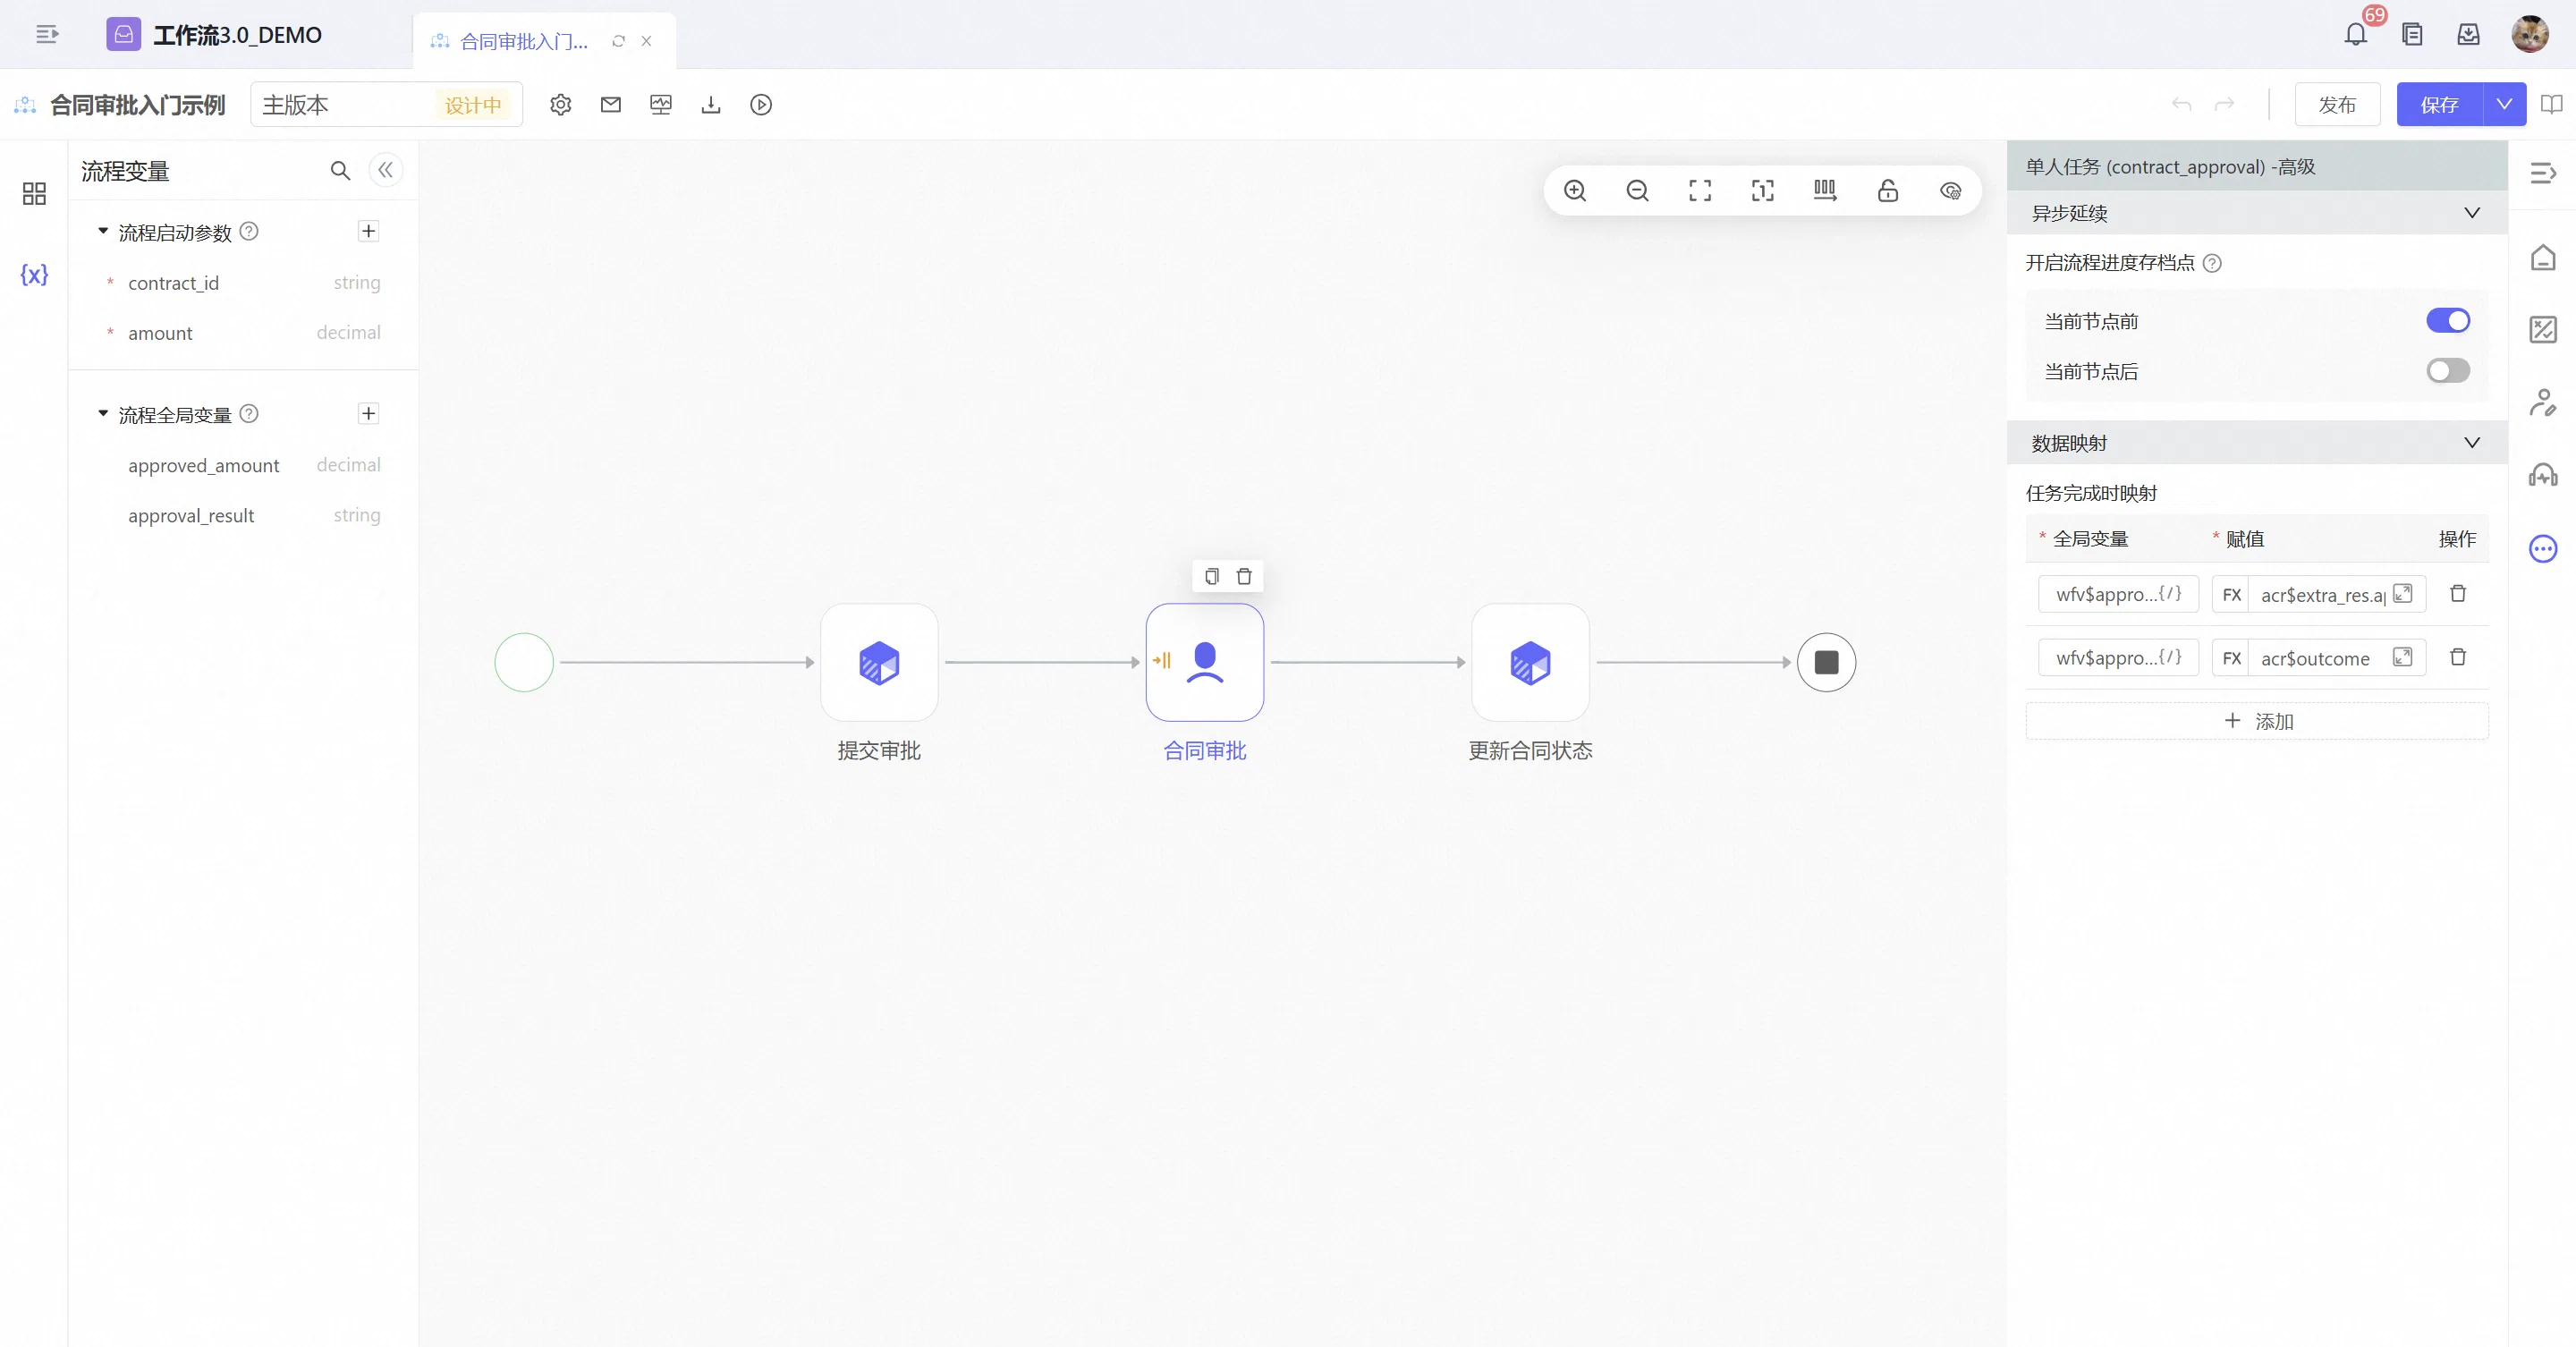Open the monitor chart icon in toolbar
The width and height of the screenshot is (2576, 1347).
pyautogui.click(x=661, y=105)
